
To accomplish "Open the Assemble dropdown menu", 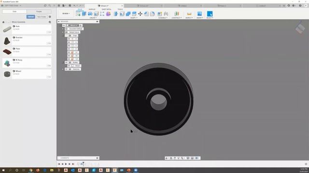I will [163, 18].
